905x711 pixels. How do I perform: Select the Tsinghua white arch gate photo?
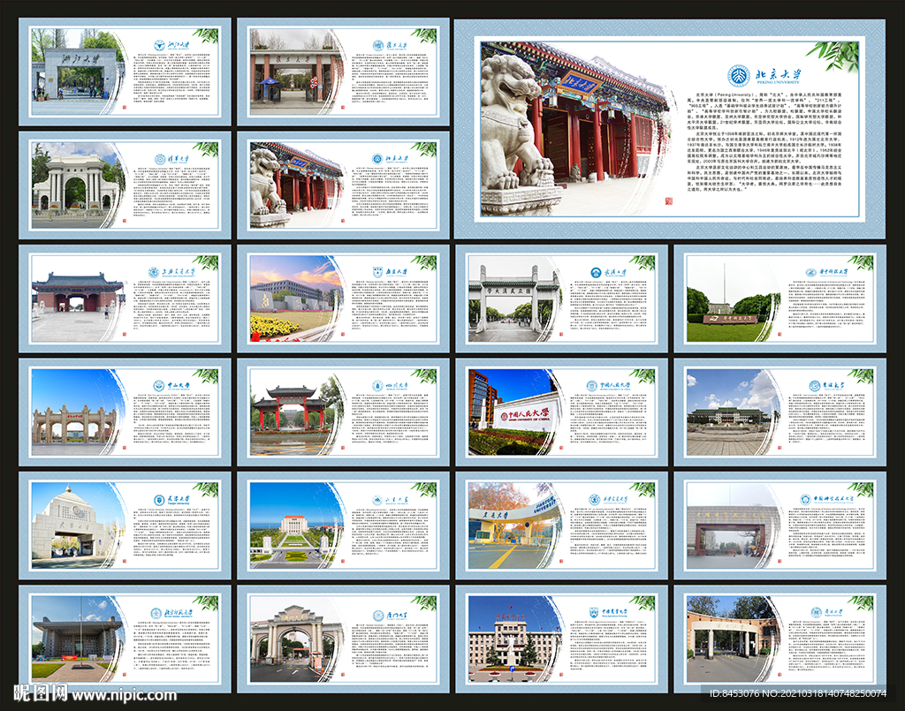[x=79, y=185]
